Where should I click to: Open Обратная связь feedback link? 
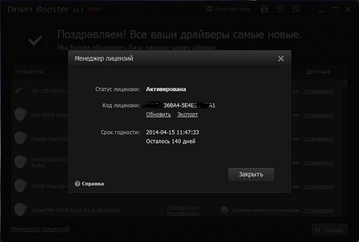coord(232,9)
